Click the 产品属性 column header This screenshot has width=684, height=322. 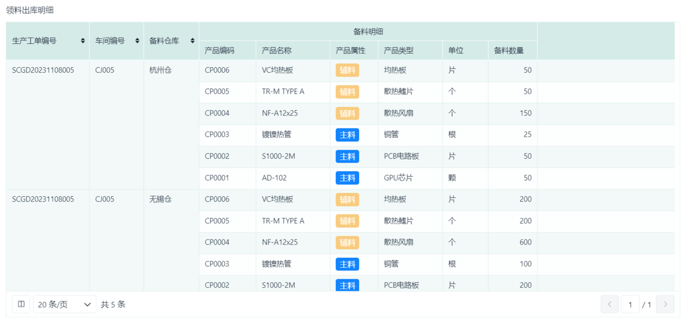point(351,51)
